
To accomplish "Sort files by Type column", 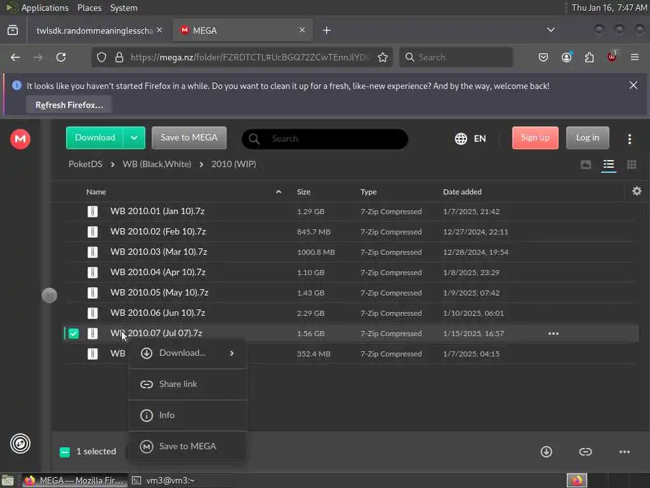I will tap(368, 192).
